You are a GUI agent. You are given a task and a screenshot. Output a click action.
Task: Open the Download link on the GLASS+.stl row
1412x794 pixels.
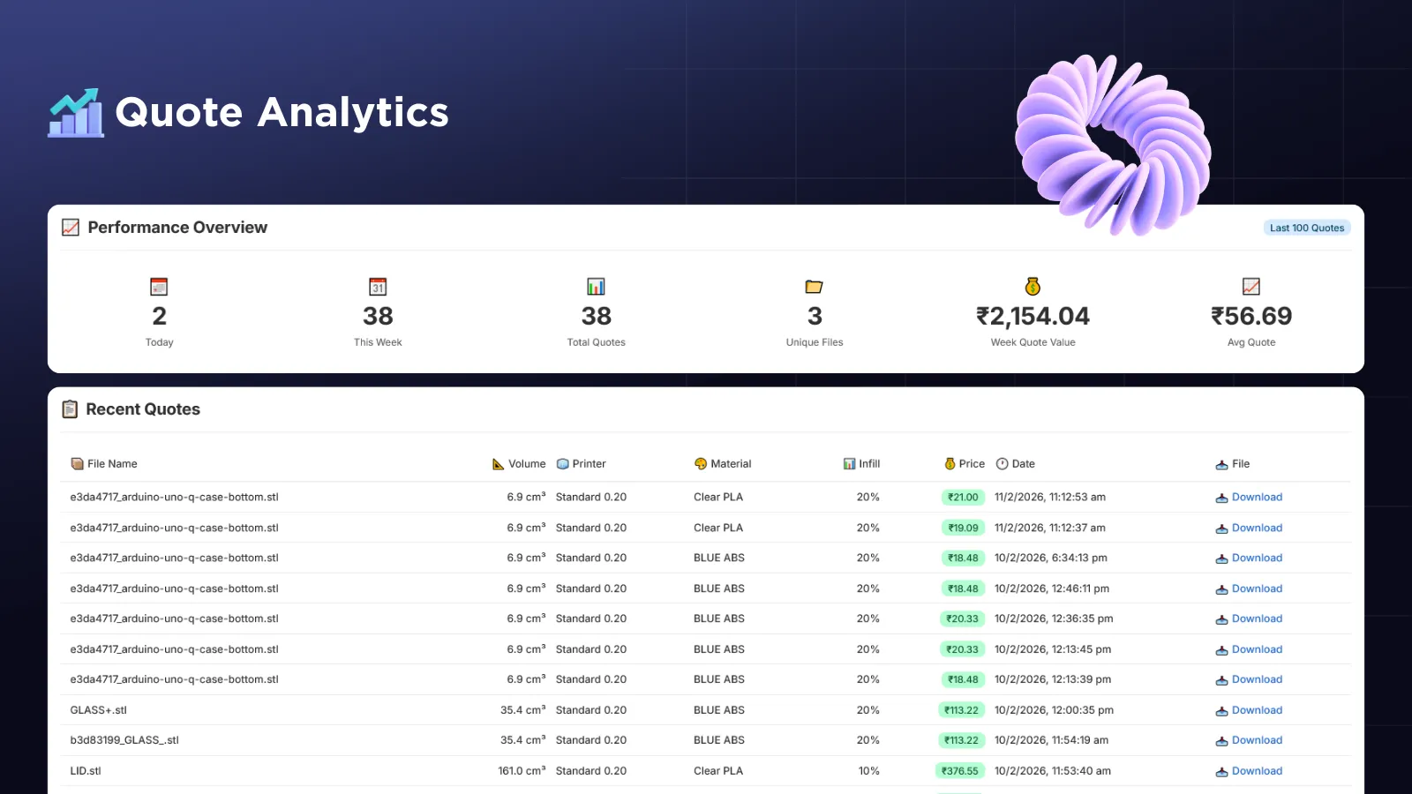[1258, 709]
